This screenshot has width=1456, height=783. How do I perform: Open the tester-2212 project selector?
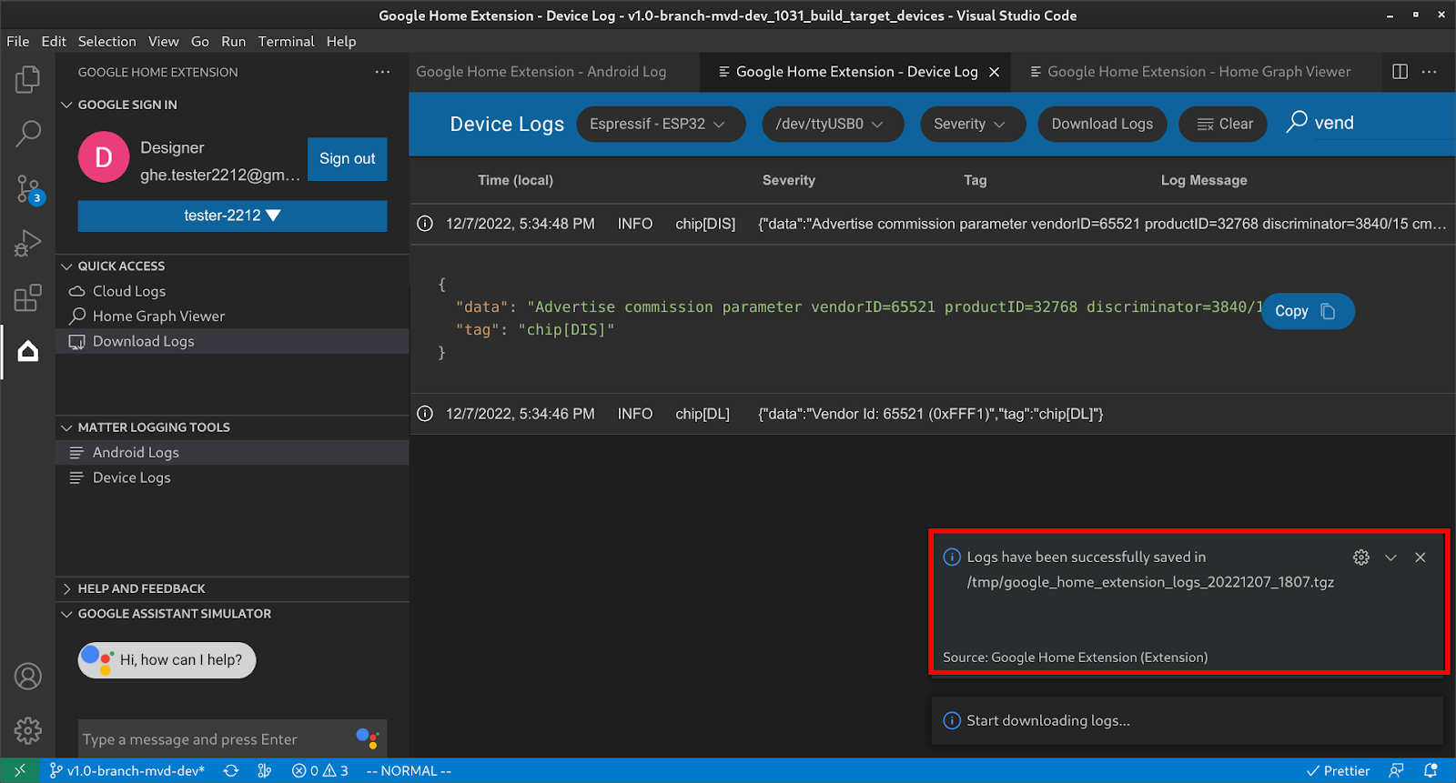[x=232, y=216]
